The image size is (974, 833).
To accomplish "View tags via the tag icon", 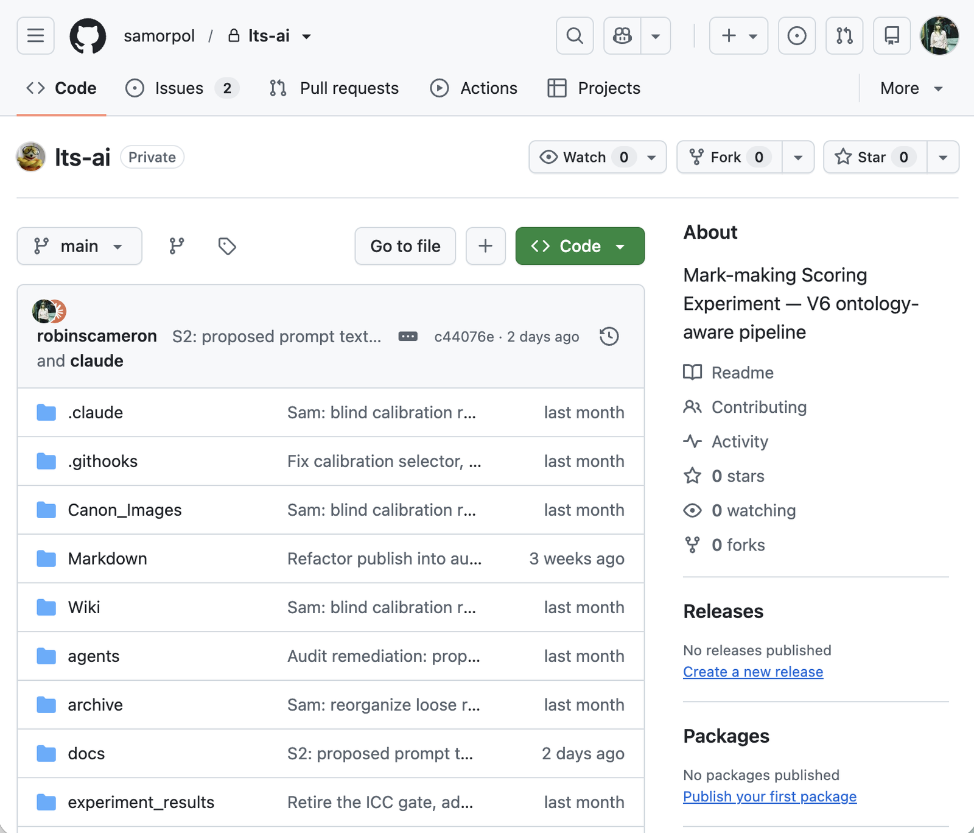I will tap(227, 246).
